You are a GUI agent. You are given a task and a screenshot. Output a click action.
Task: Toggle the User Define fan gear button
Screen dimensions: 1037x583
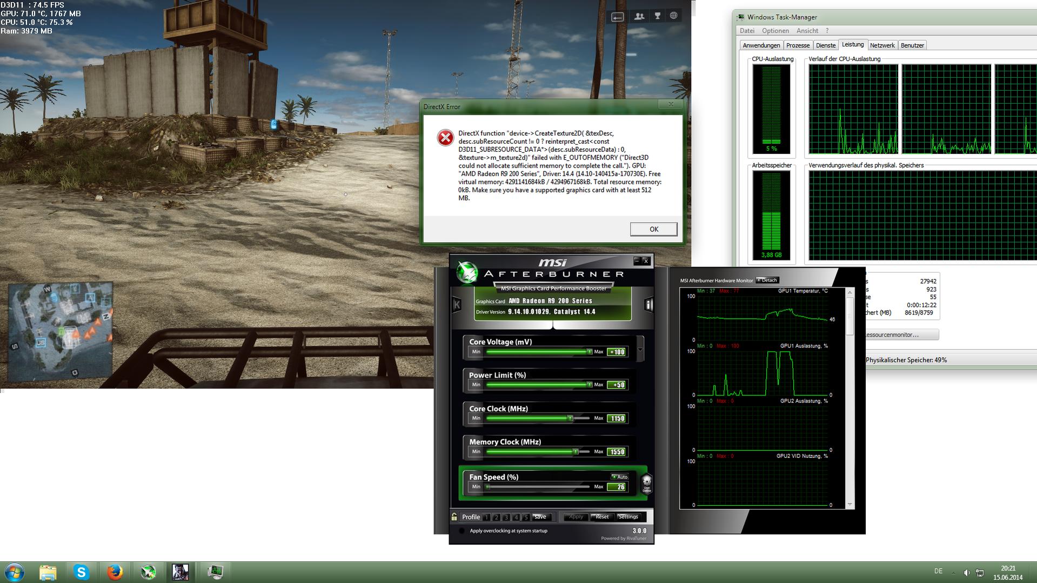pos(646,484)
